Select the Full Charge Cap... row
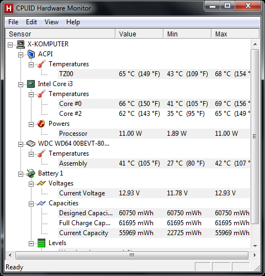This screenshot has height=276, width=265. coord(154,223)
